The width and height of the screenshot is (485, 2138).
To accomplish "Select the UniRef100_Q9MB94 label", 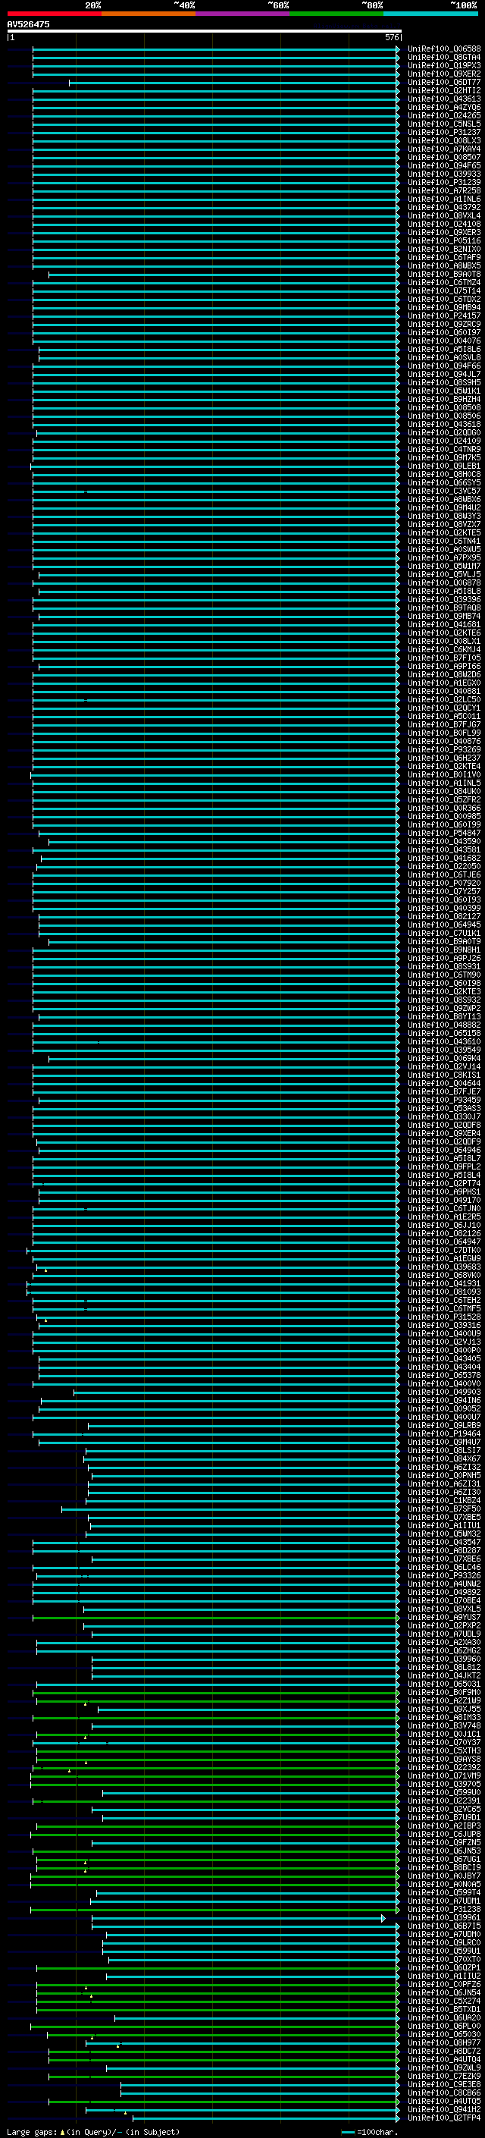I will 444,307.
